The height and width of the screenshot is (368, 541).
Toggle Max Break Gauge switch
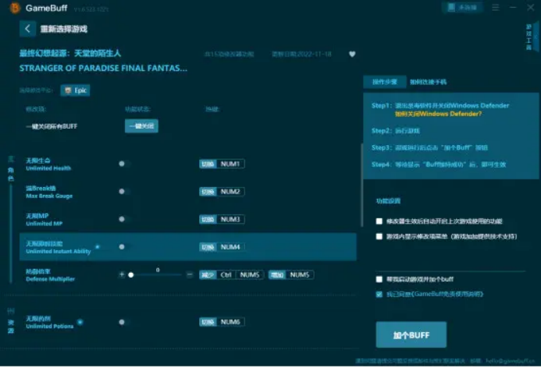(x=125, y=191)
